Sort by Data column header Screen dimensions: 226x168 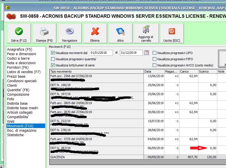154,71
